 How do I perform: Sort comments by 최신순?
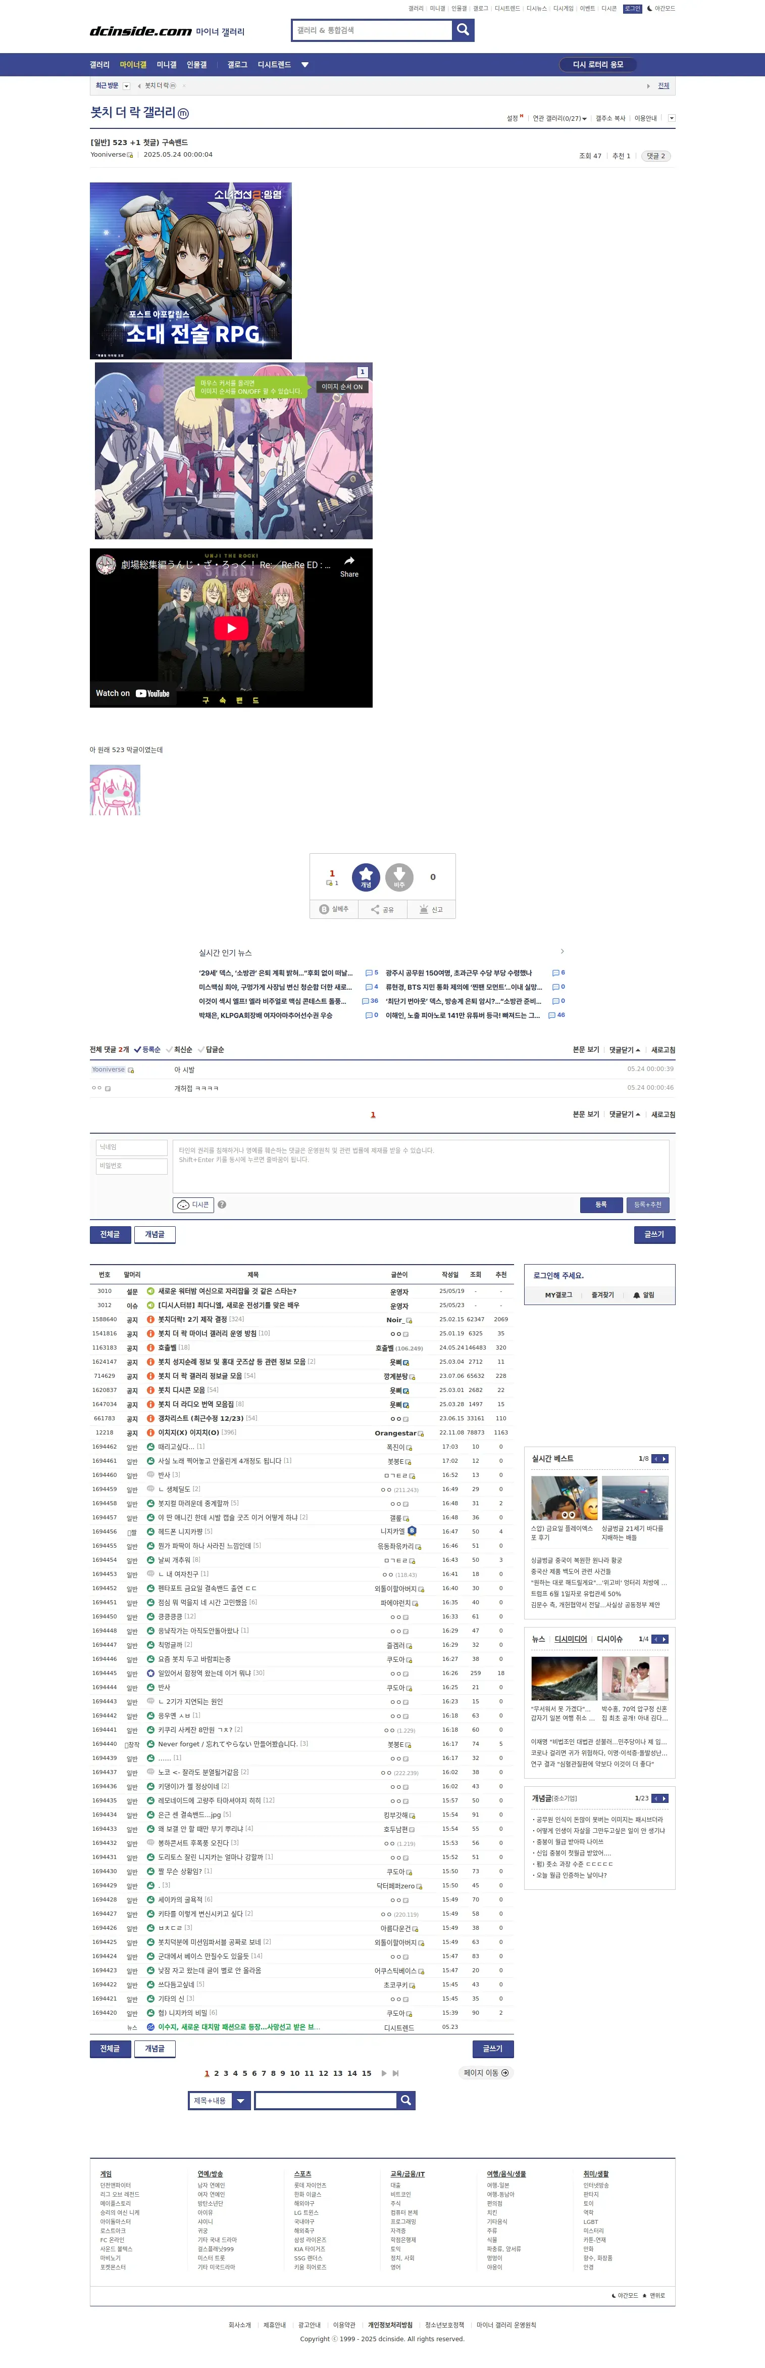(x=180, y=1049)
